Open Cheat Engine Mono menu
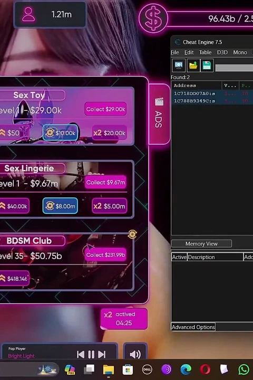Image resolution: width=253 pixels, height=380 pixels. tap(240, 52)
